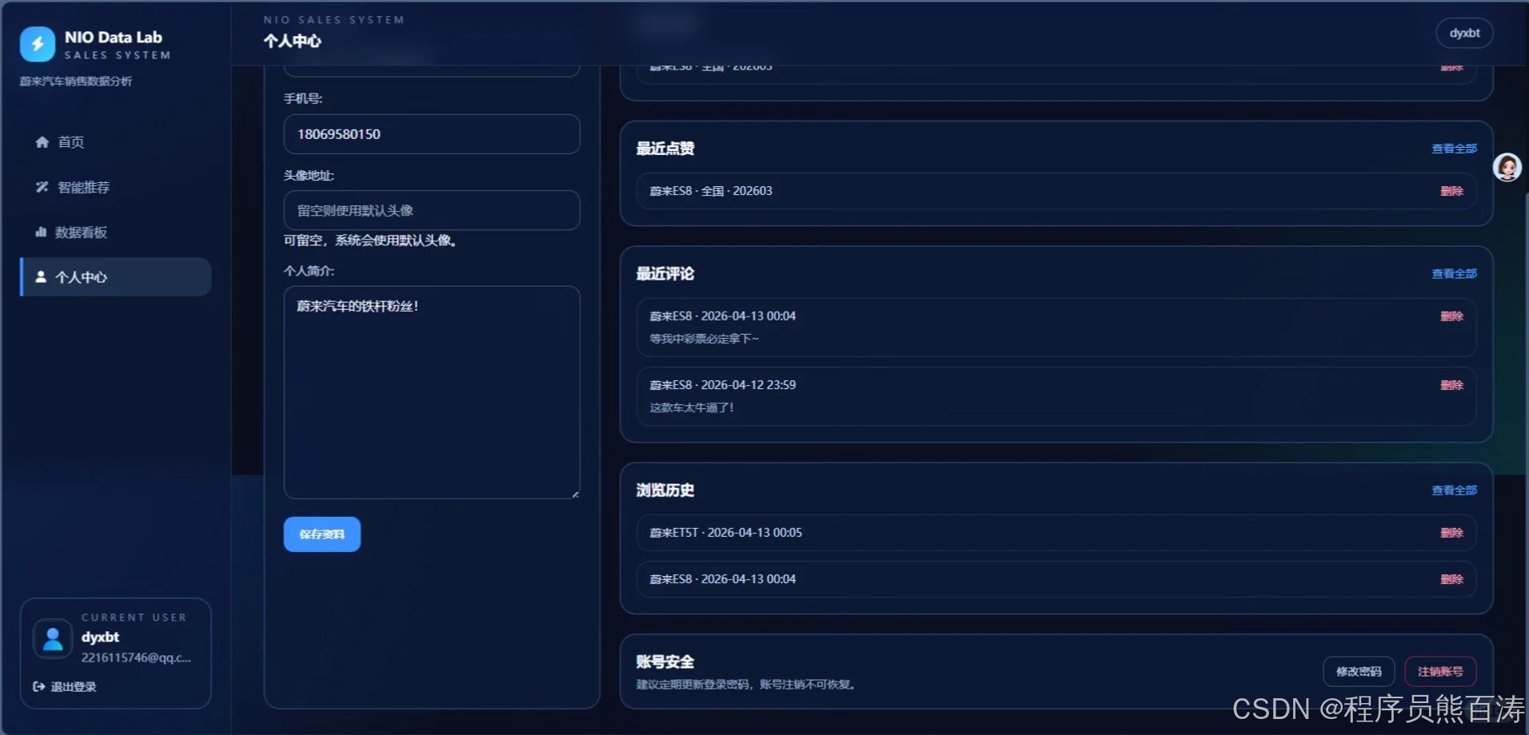Click the floating assistant avatar
Image resolution: width=1529 pixels, height=735 pixels.
(1507, 167)
